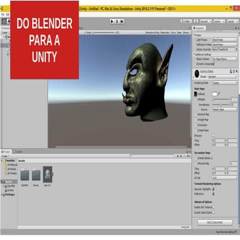Toggle the Game view Stats button

click(179, 33)
